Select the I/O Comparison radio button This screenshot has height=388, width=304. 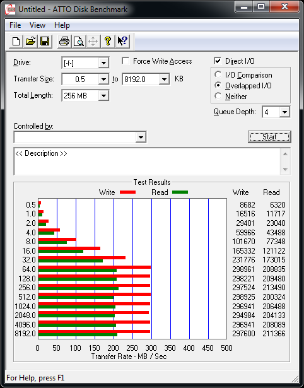click(x=218, y=74)
